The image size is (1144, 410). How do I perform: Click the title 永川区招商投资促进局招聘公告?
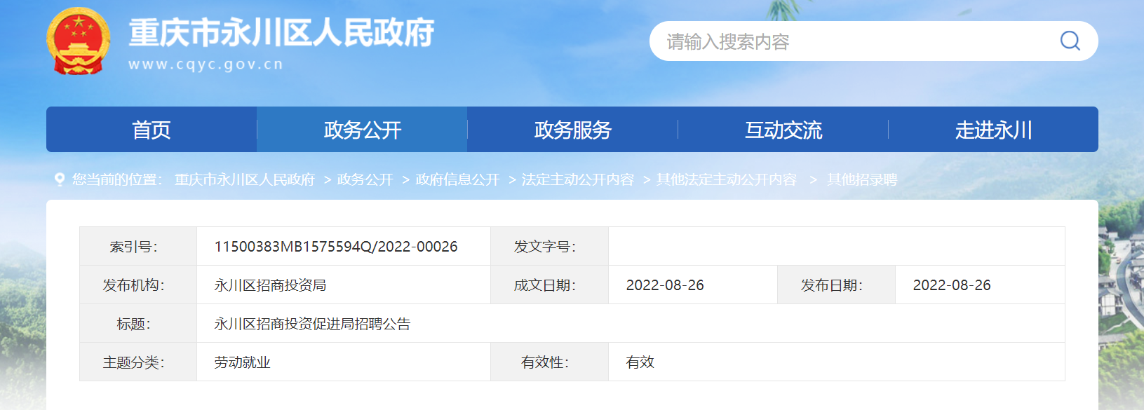click(312, 324)
